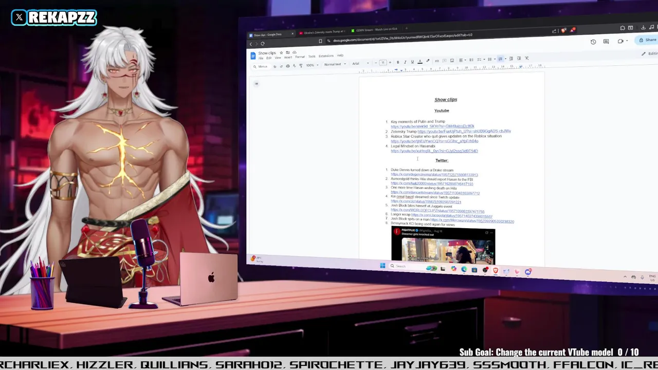Click the Google Docs home logo

tap(253, 56)
